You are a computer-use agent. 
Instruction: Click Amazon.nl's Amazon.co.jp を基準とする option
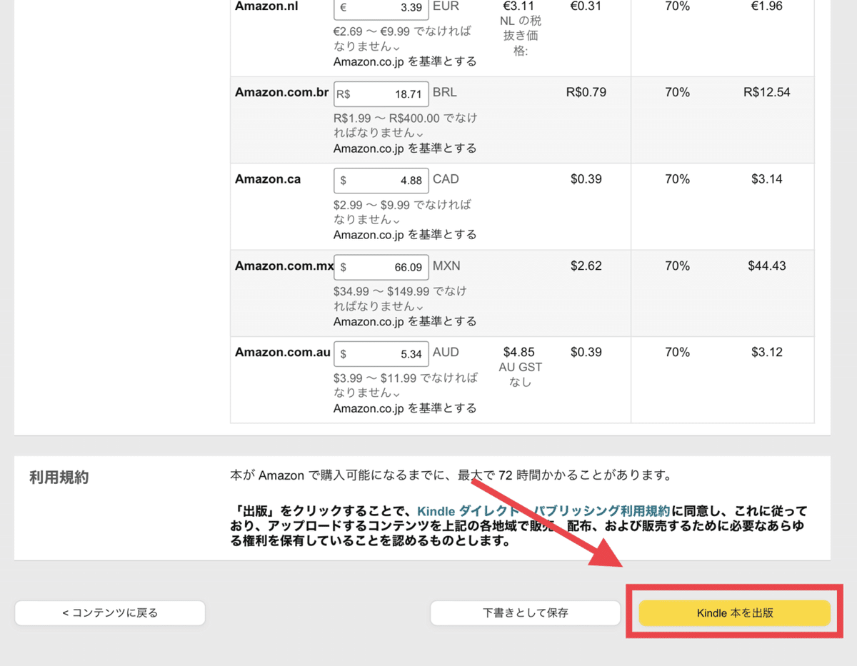(x=405, y=61)
